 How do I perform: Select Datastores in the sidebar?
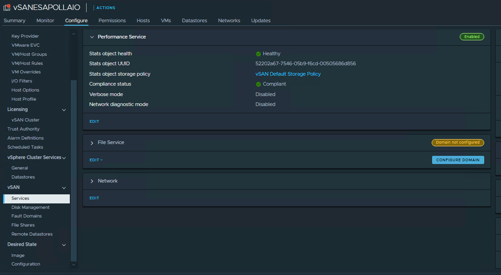click(x=23, y=177)
